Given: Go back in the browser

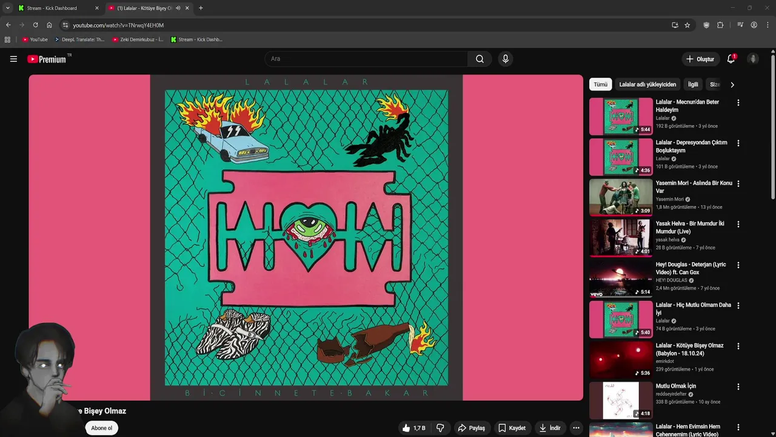Looking at the screenshot, I should coord(8,25).
